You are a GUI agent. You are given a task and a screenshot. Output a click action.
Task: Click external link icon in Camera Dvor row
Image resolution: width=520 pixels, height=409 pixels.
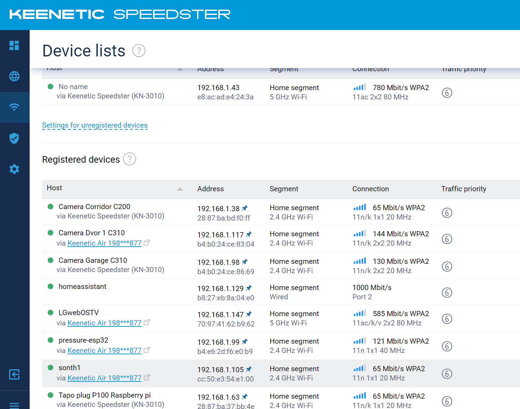[x=147, y=243]
